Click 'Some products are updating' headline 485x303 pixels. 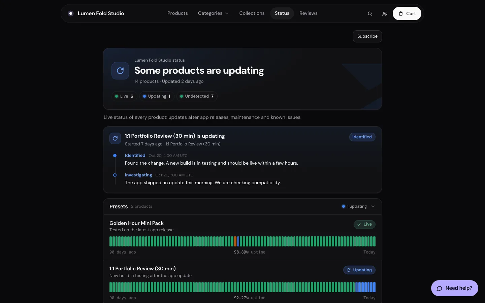(x=199, y=71)
